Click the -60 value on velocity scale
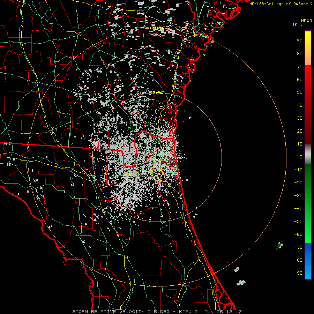This screenshot has width=314, height=314. [298, 234]
